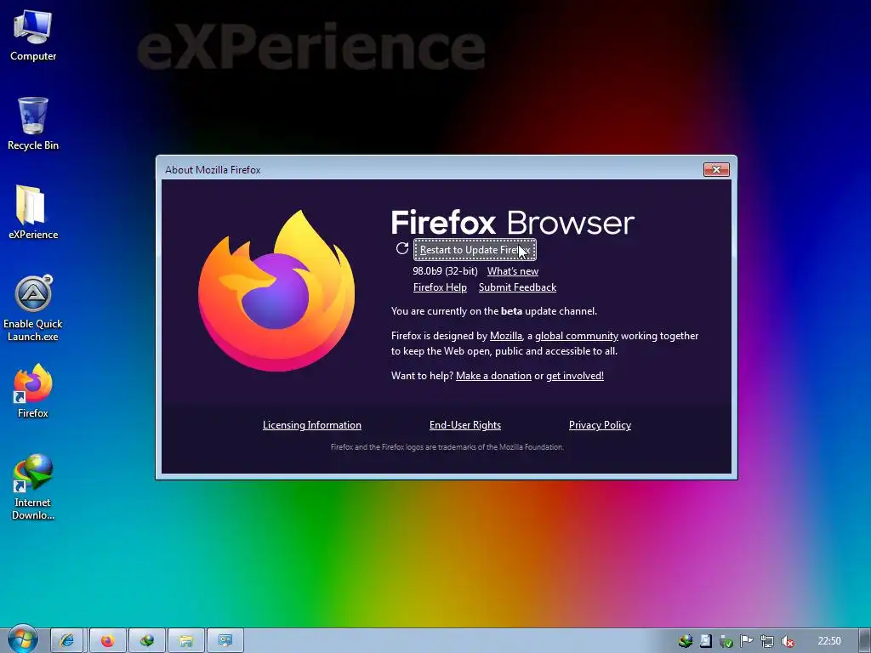Click the About Mozilla Firefox title bar
This screenshot has height=653, width=871.
coord(428,169)
